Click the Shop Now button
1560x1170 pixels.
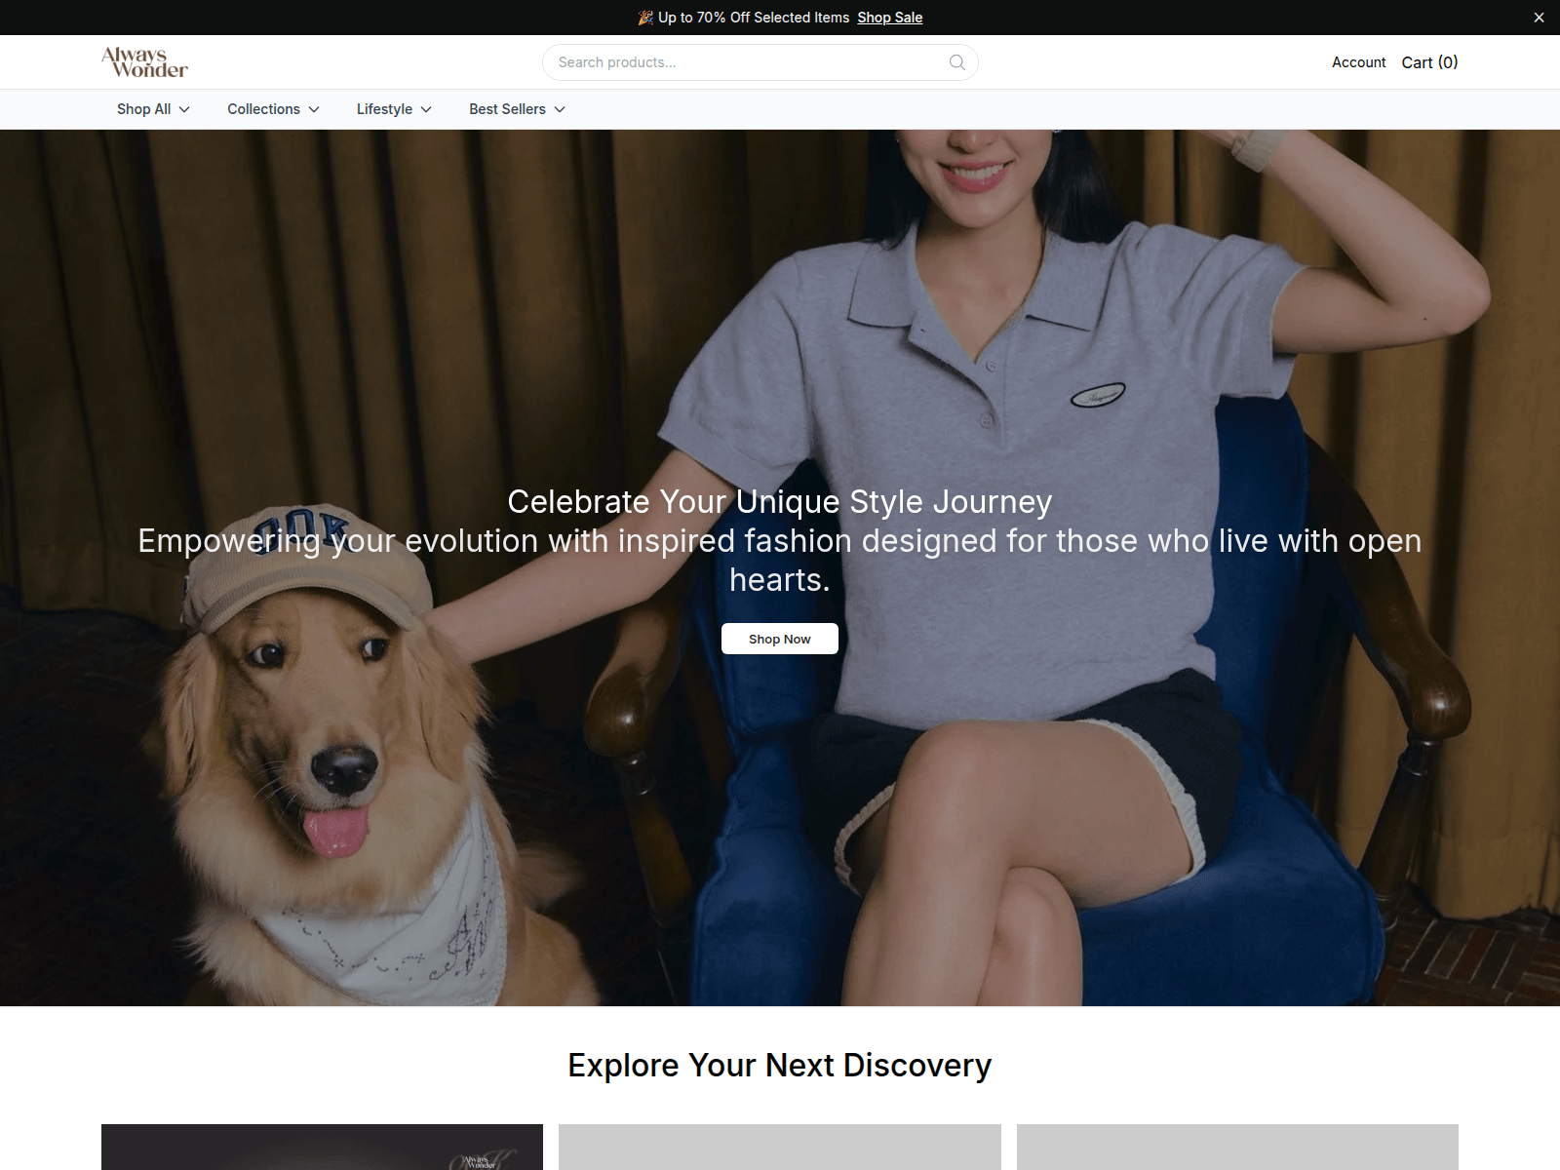coord(780,639)
